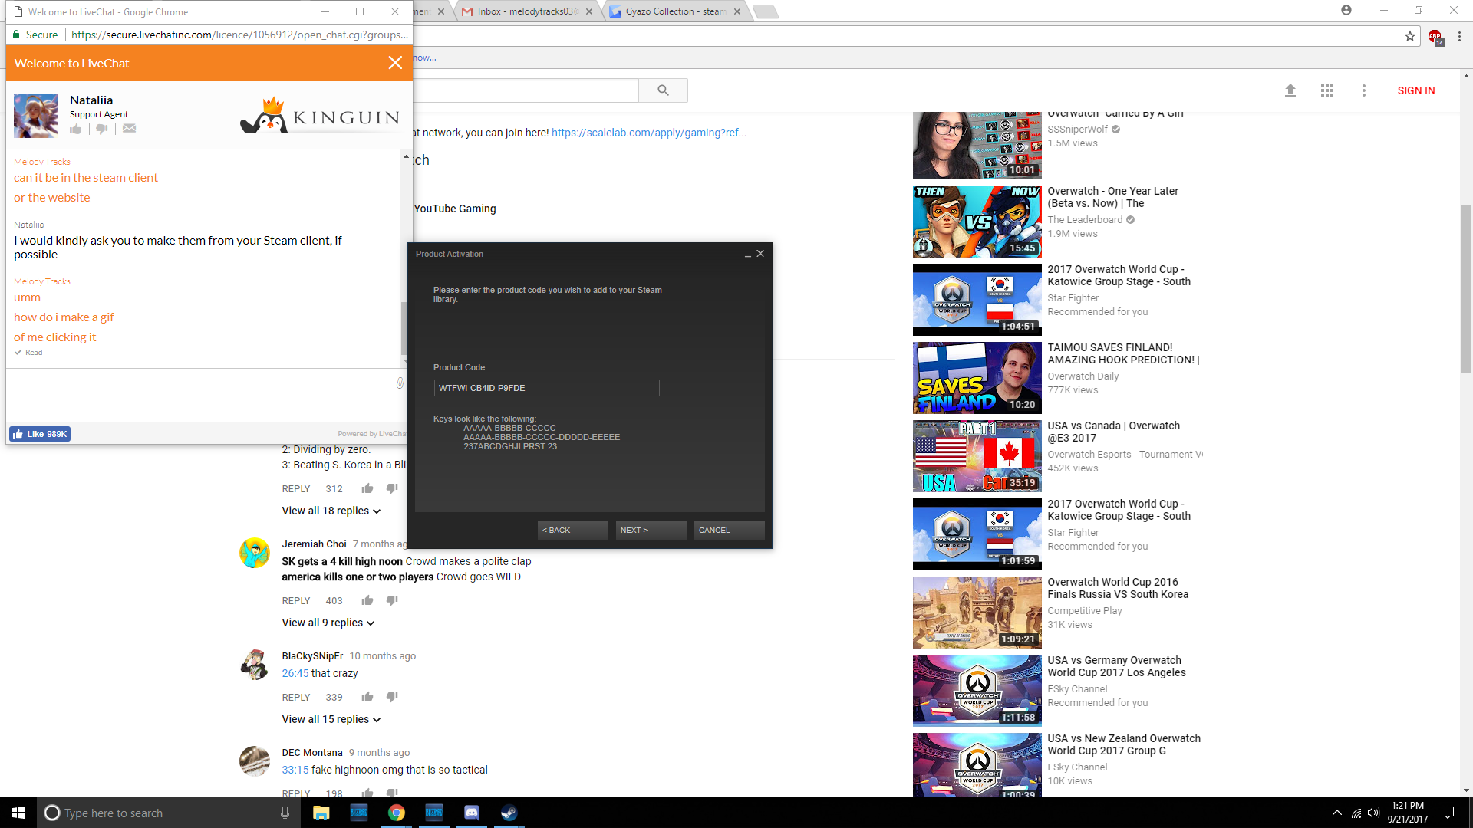Open Discord from the taskbar
This screenshot has width=1473, height=828.
pos(471,813)
